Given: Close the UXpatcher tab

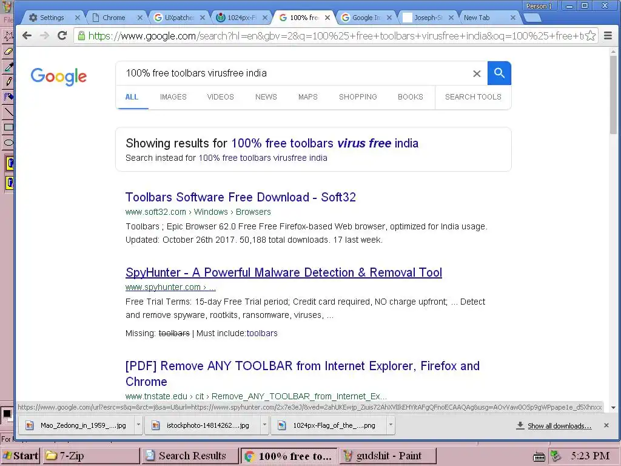Looking at the screenshot, I should [x=203, y=18].
